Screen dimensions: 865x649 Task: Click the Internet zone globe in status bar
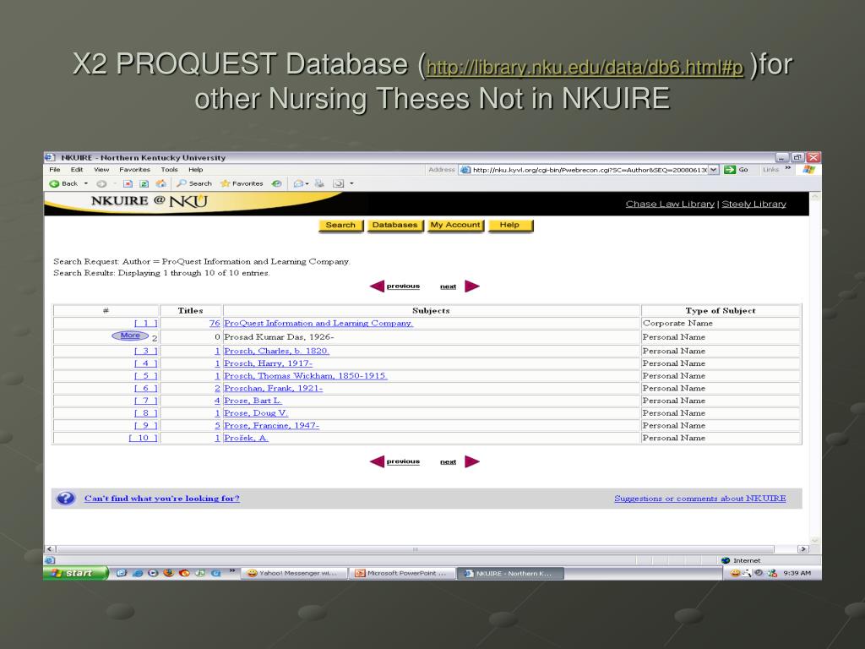(726, 560)
